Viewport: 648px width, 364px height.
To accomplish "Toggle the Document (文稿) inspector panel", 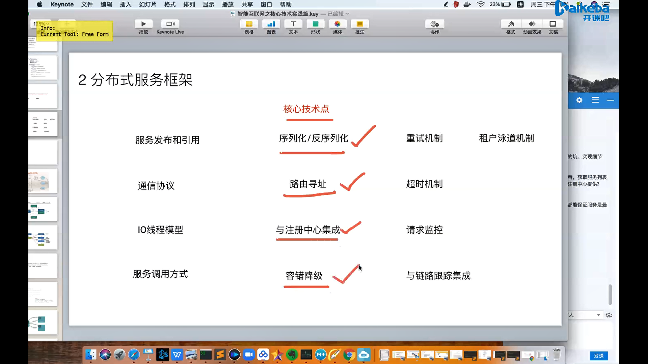I will click(x=553, y=24).
